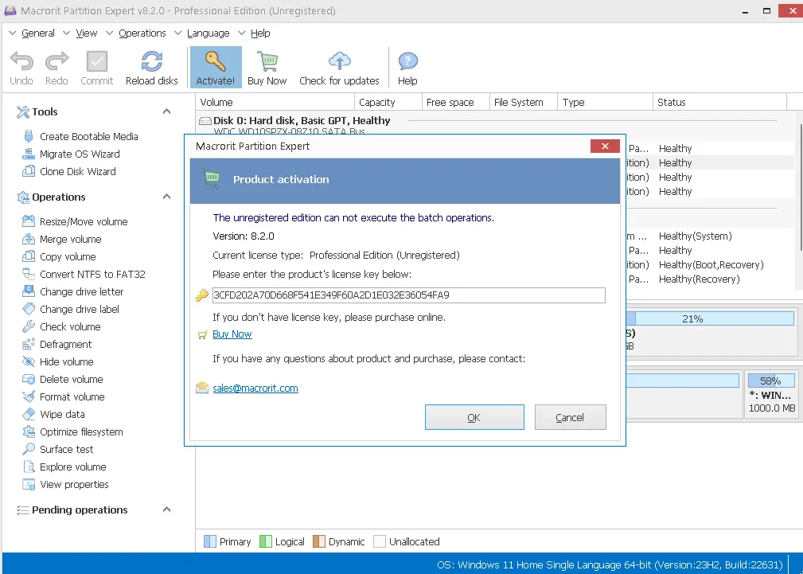Collapse the Pending operations panel
Image resolution: width=803 pixels, height=574 pixels.
[166, 510]
